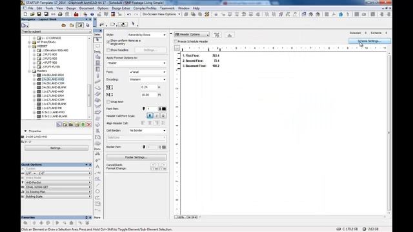
Task: Click the Underline header cell font style
Action: tap(163, 116)
